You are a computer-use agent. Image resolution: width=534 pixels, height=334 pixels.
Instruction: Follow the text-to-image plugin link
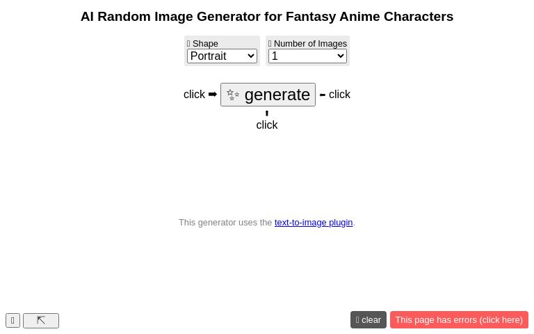(x=314, y=223)
